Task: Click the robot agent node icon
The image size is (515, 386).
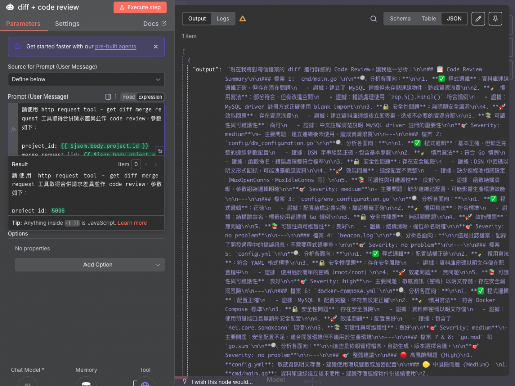Action: tap(10, 7)
